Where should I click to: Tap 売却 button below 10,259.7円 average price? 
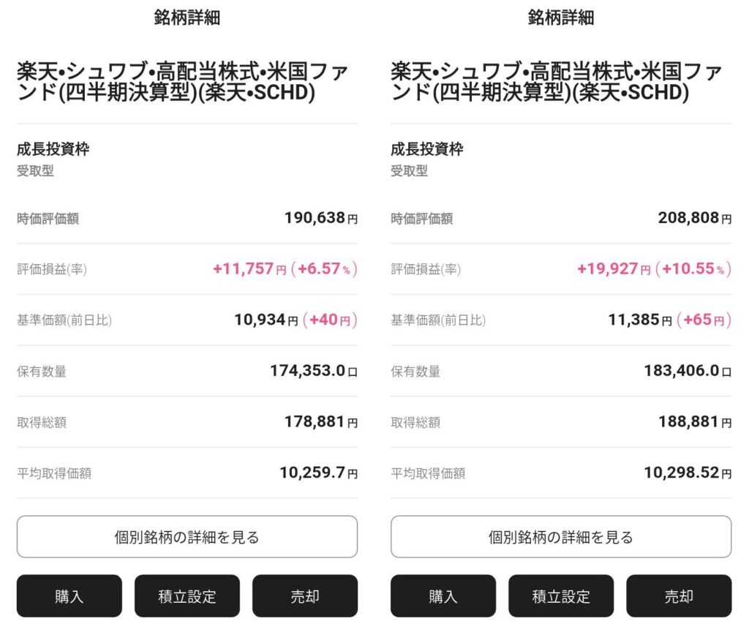(x=305, y=596)
